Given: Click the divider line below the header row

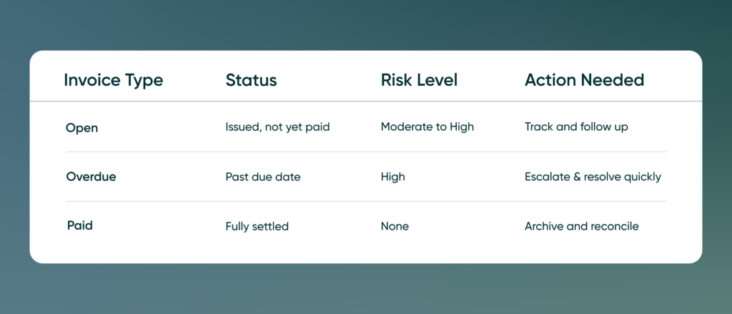Looking at the screenshot, I should pyautogui.click(x=366, y=101).
